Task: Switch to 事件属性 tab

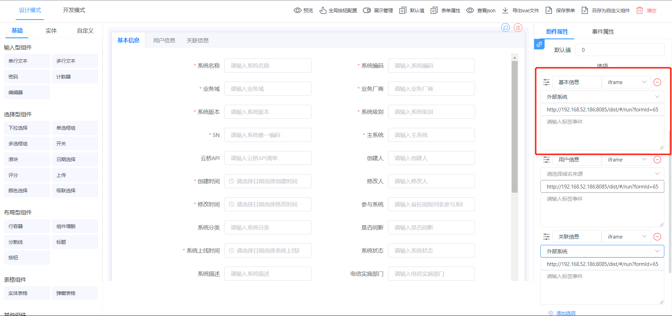Action: [x=603, y=32]
